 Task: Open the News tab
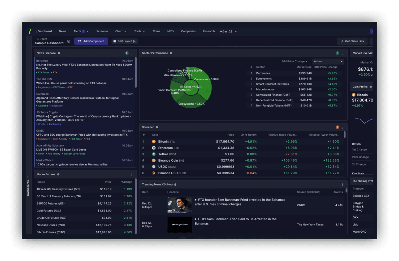[63, 31]
